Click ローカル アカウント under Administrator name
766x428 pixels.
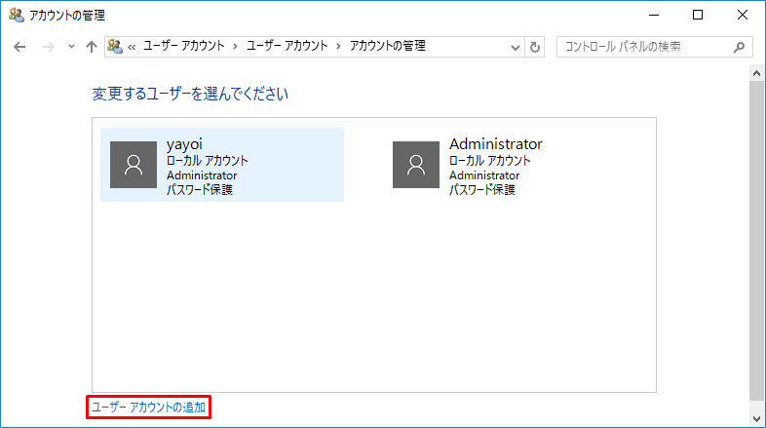[489, 160]
